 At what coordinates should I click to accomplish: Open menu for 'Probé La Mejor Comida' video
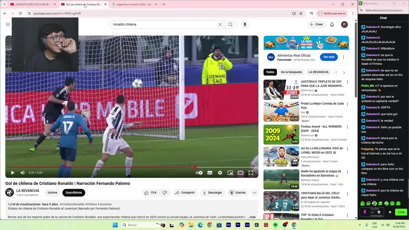347,104
